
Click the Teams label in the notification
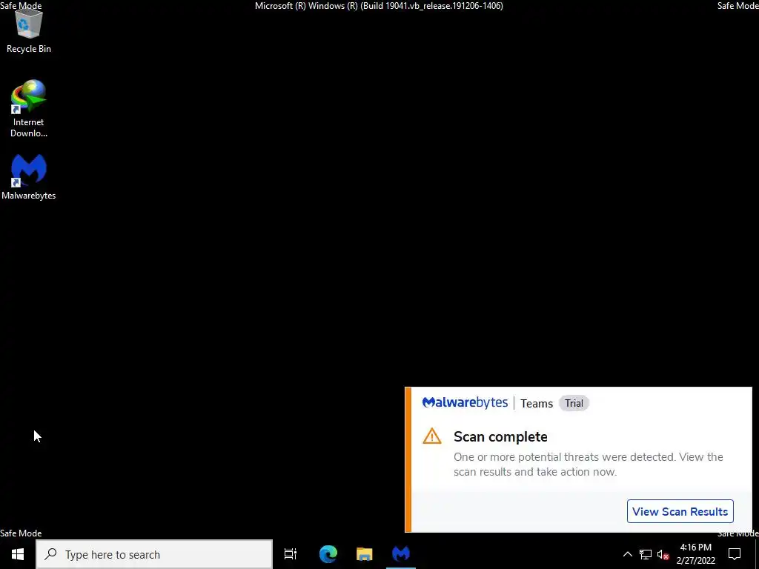[x=537, y=404]
